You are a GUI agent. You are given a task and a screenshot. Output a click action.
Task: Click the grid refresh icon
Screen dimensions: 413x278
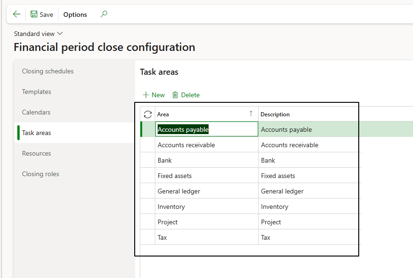pyautogui.click(x=148, y=114)
